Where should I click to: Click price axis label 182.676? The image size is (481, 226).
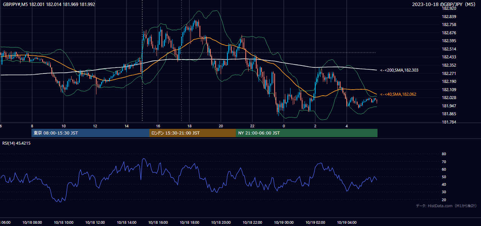point(449,33)
